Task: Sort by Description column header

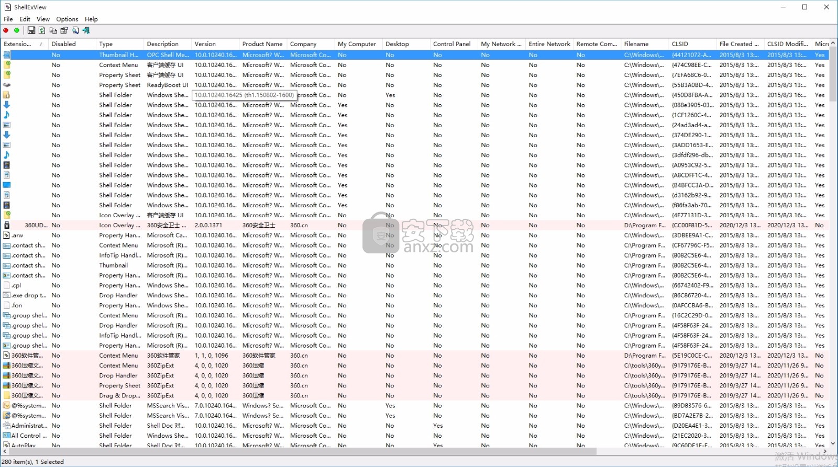Action: coord(168,44)
